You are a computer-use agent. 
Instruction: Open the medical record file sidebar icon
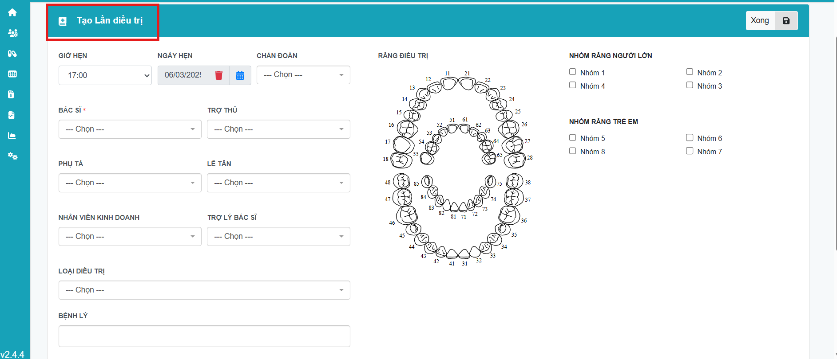click(12, 115)
